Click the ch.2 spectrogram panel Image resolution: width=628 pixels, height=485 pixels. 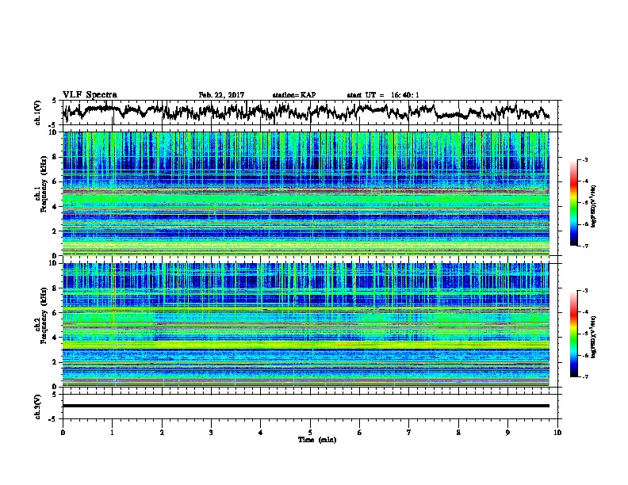click(x=306, y=325)
